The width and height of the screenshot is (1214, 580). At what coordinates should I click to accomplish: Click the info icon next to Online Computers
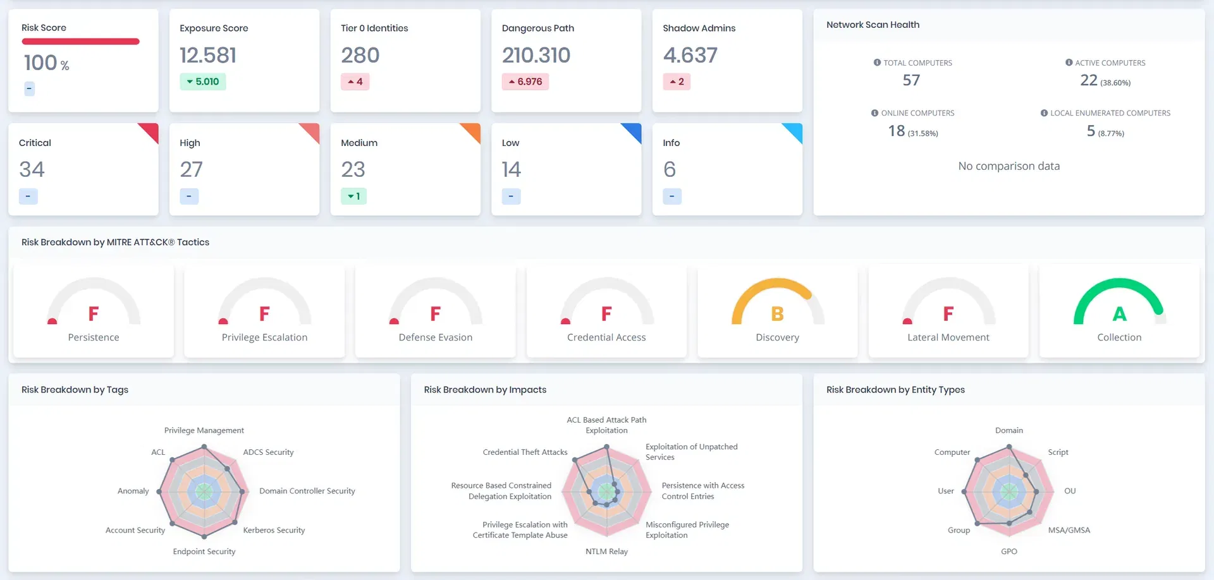click(874, 113)
